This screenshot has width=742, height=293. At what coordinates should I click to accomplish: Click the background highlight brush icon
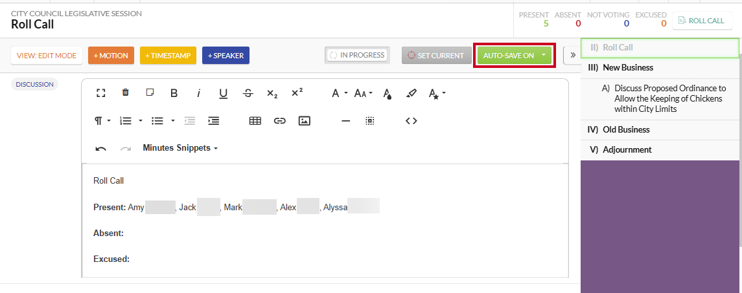412,93
